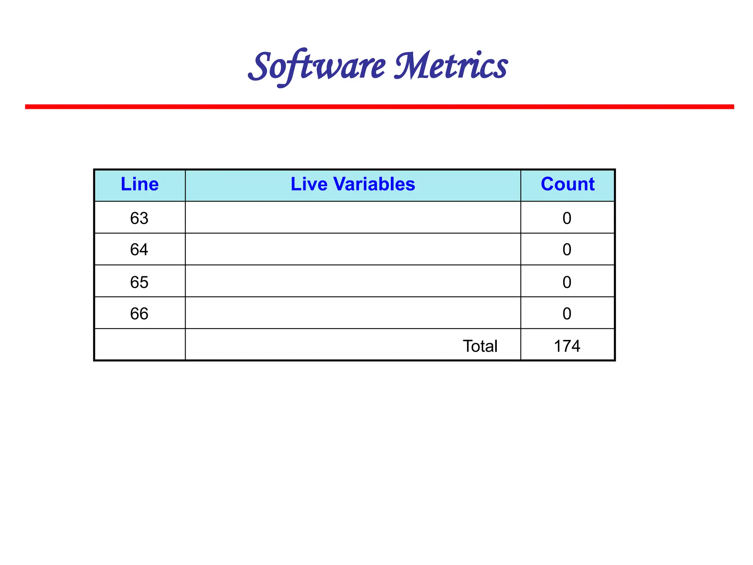Click the empty Live Variables cell for line 63

pyautogui.click(x=353, y=217)
